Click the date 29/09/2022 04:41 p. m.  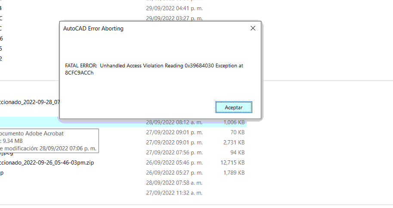tap(174, 8)
